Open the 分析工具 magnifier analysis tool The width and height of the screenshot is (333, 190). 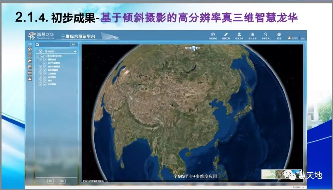pyautogui.click(x=266, y=36)
